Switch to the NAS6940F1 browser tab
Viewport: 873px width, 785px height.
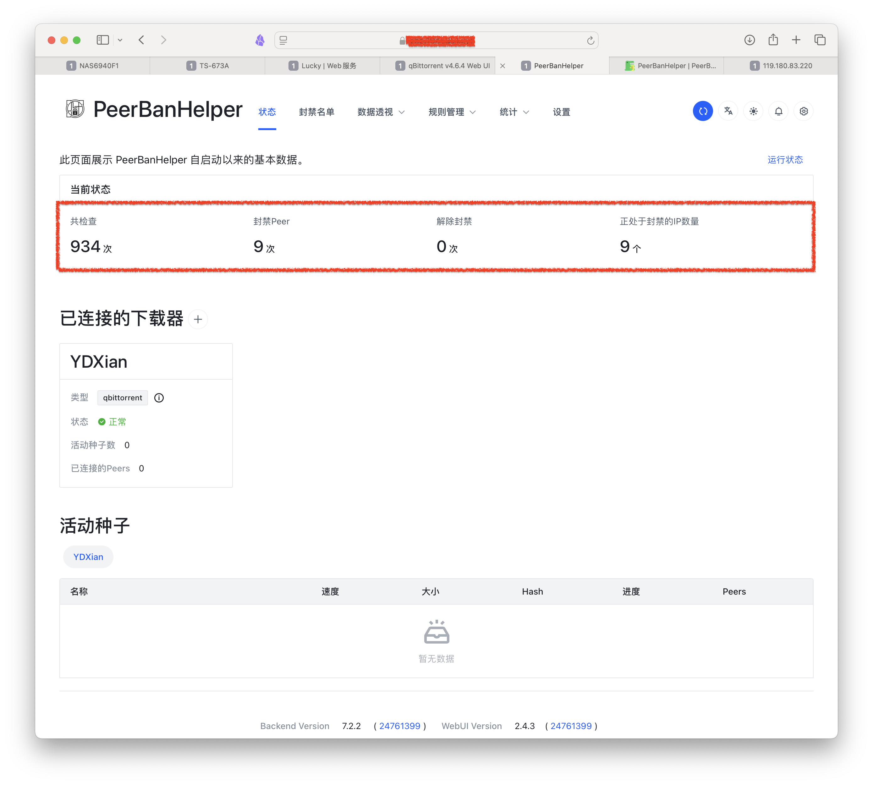pos(92,66)
